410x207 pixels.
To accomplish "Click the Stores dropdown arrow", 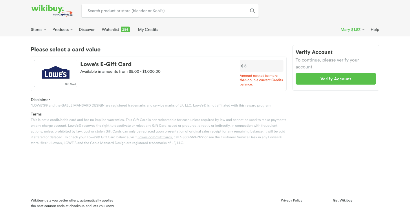I will coord(45,30).
